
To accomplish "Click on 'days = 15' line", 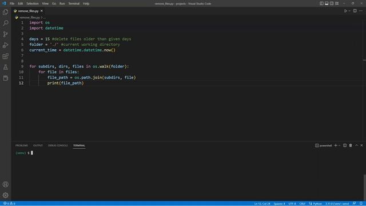I will pyautogui.click(x=39, y=39).
